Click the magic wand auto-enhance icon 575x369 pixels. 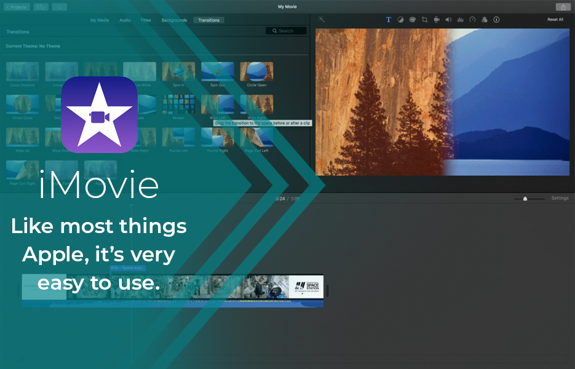click(x=322, y=20)
